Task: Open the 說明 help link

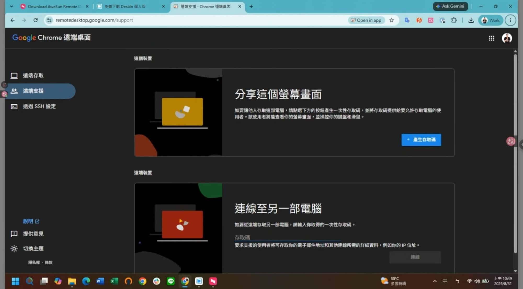Action: (31, 221)
